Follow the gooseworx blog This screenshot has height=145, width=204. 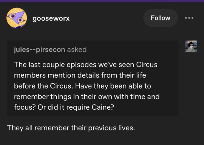161,18
